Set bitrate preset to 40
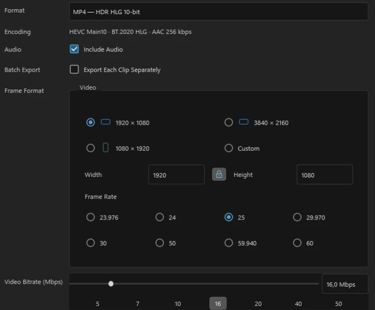Image resolution: width=375 pixels, height=310 pixels. click(298, 304)
